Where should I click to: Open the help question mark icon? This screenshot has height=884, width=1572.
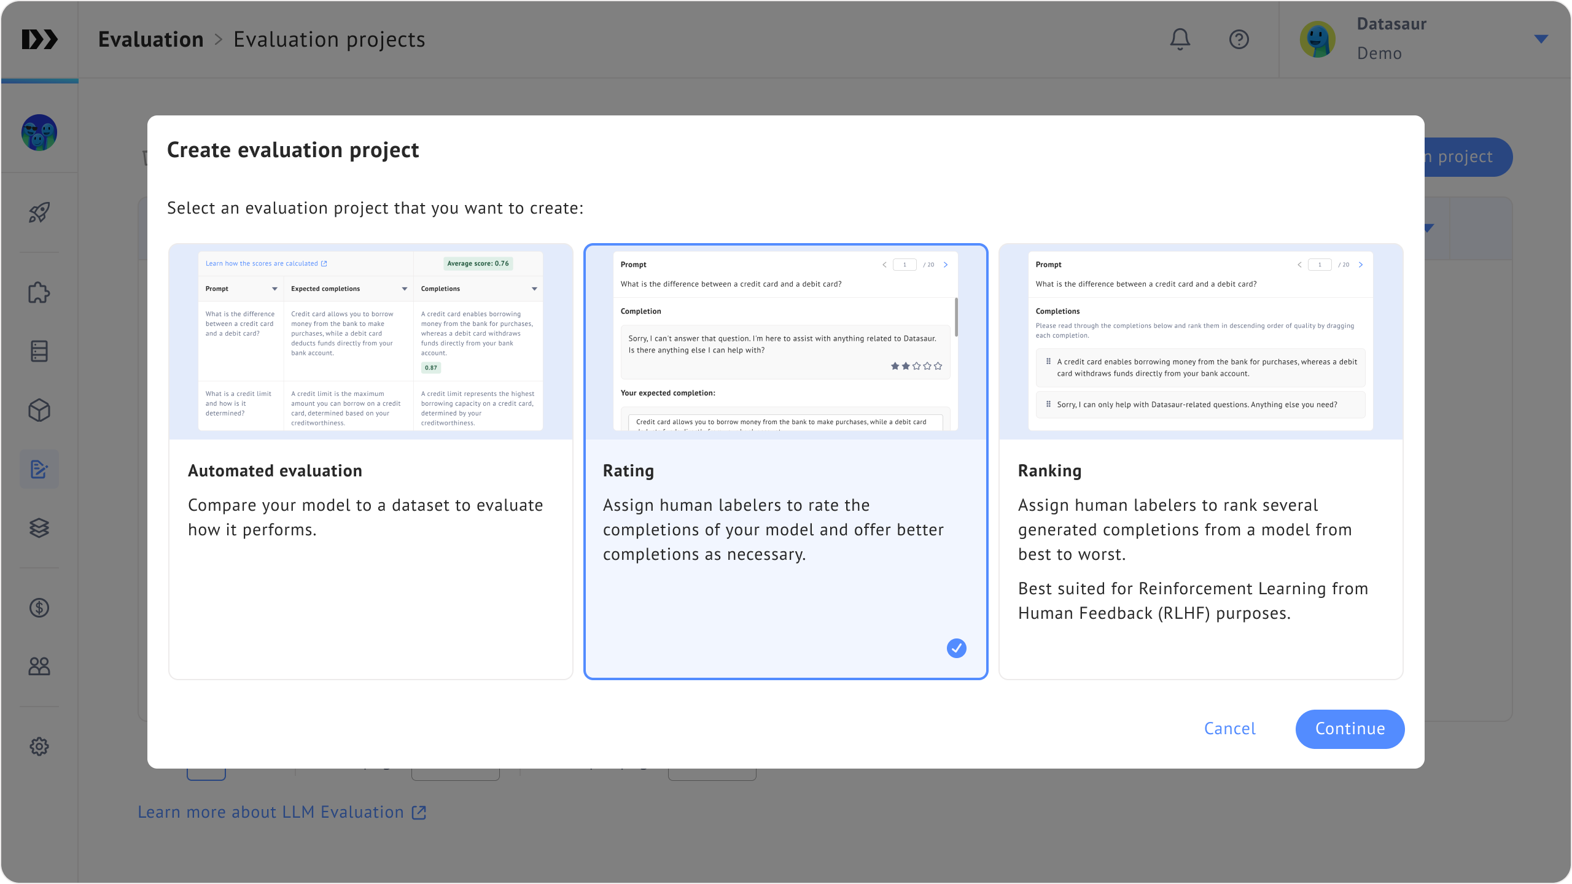click(1239, 39)
